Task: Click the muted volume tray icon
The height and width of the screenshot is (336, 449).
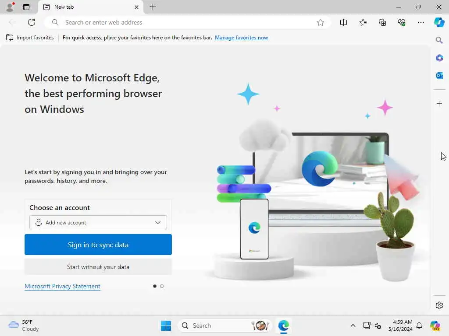Action: click(378, 325)
